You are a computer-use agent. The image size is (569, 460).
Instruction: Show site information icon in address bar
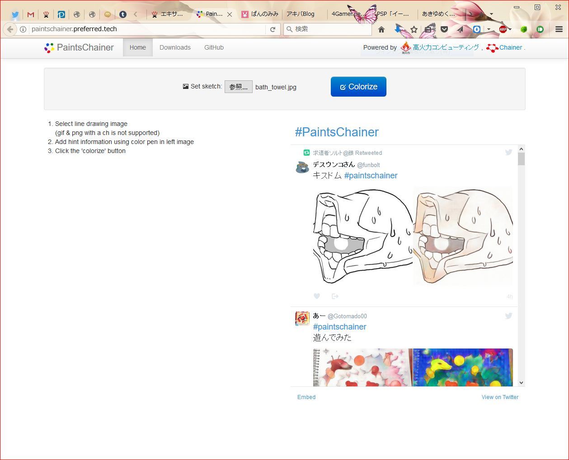pos(23,29)
